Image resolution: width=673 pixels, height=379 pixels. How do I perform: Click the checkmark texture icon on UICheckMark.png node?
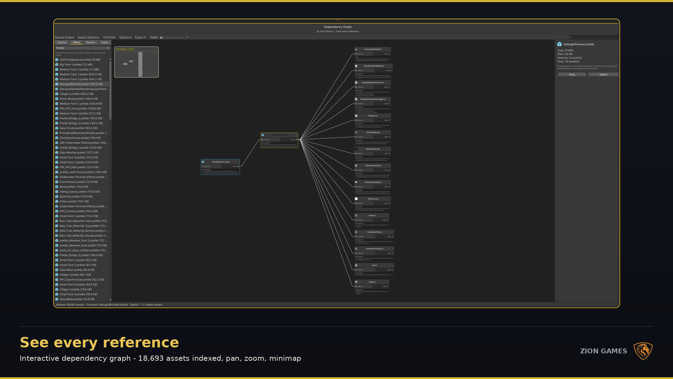(356, 132)
